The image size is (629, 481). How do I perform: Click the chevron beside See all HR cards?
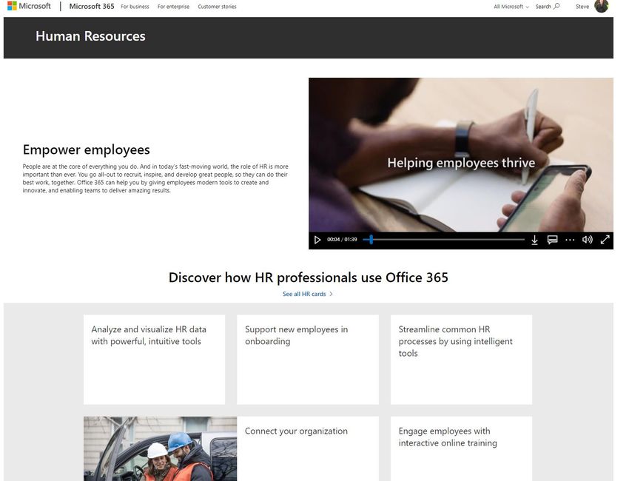click(331, 294)
